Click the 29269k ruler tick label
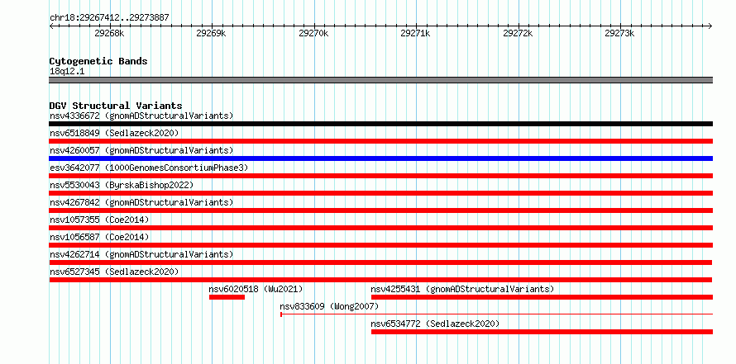 pyautogui.click(x=211, y=33)
